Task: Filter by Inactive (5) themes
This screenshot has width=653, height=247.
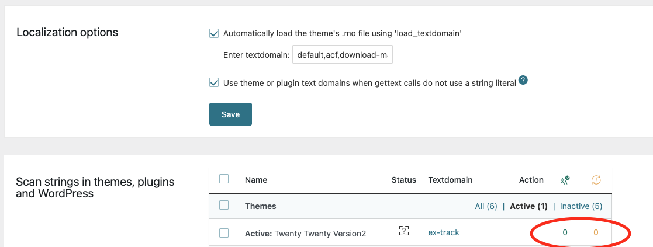Action: click(581, 206)
